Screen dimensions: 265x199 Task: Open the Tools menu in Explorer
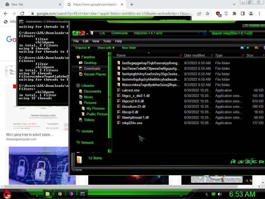(107, 41)
